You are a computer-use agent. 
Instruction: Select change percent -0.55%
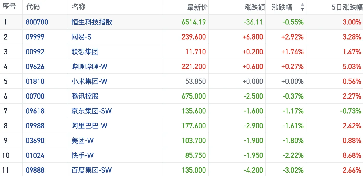pos(293,22)
